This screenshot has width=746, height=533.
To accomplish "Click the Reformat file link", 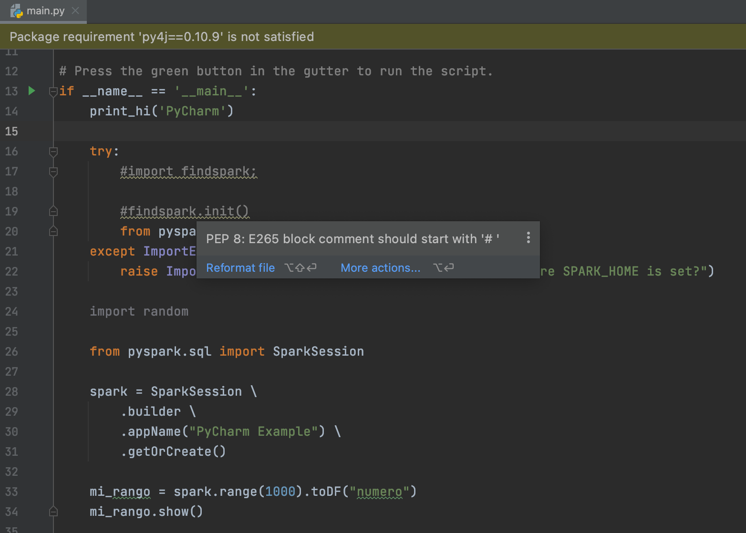I will (240, 268).
